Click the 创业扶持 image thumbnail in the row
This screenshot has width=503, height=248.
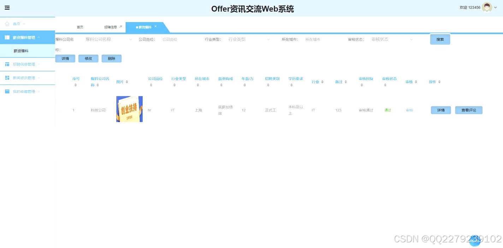[129, 109]
